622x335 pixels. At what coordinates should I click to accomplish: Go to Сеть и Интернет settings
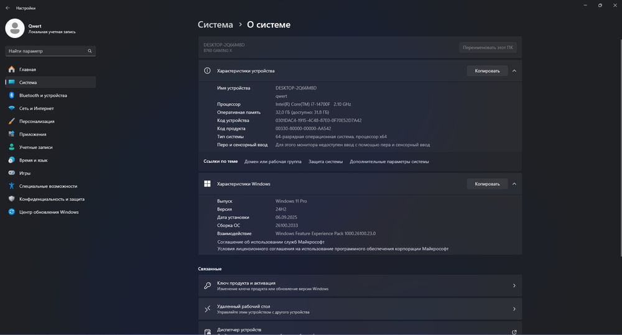point(50,108)
